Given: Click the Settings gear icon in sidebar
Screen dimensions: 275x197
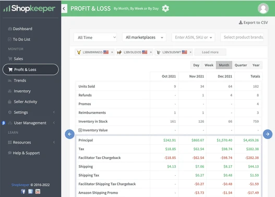Looking at the screenshot, I should [x=10, y=112].
